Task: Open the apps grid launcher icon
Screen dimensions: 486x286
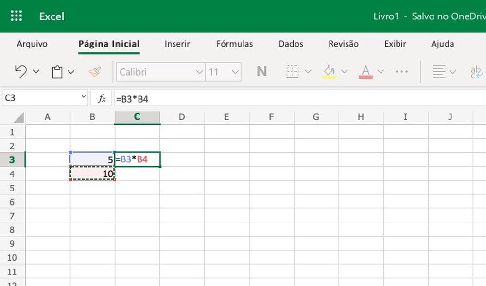Action: point(16,16)
